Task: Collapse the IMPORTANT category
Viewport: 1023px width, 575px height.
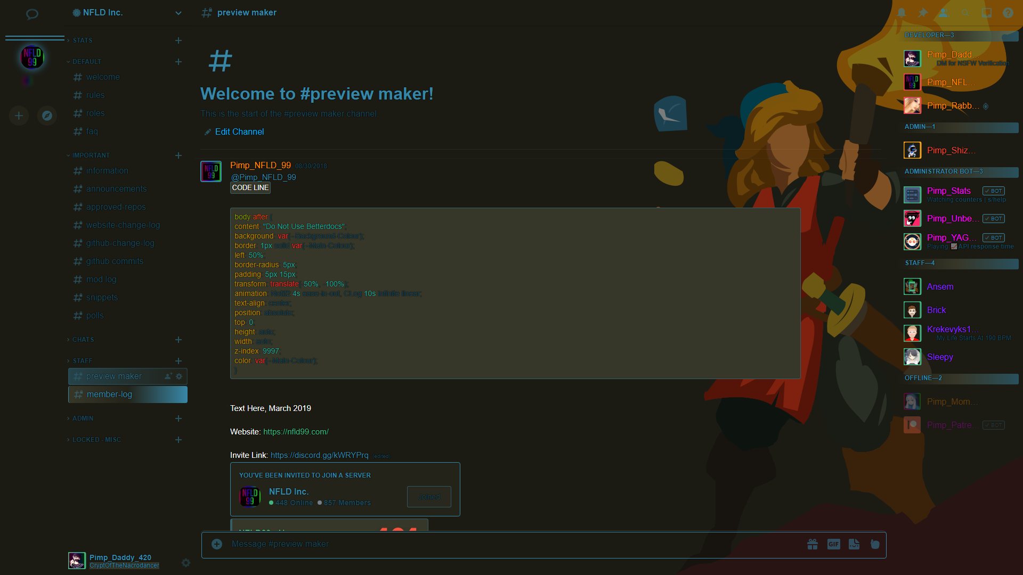Action: point(91,155)
